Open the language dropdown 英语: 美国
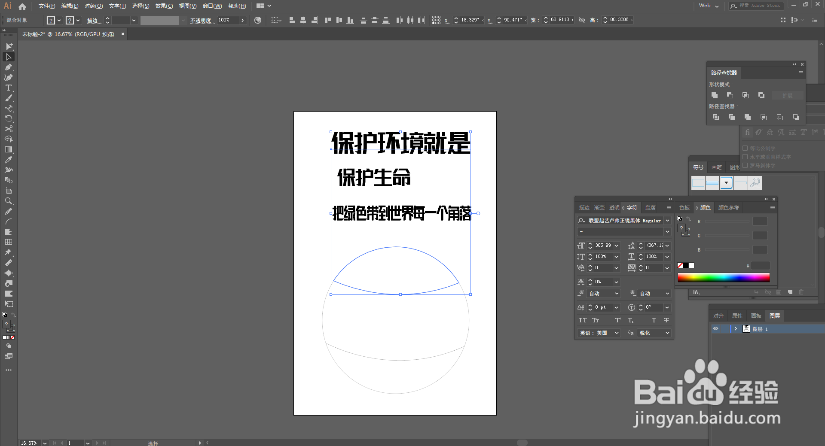The width and height of the screenshot is (825, 446). tap(599, 333)
